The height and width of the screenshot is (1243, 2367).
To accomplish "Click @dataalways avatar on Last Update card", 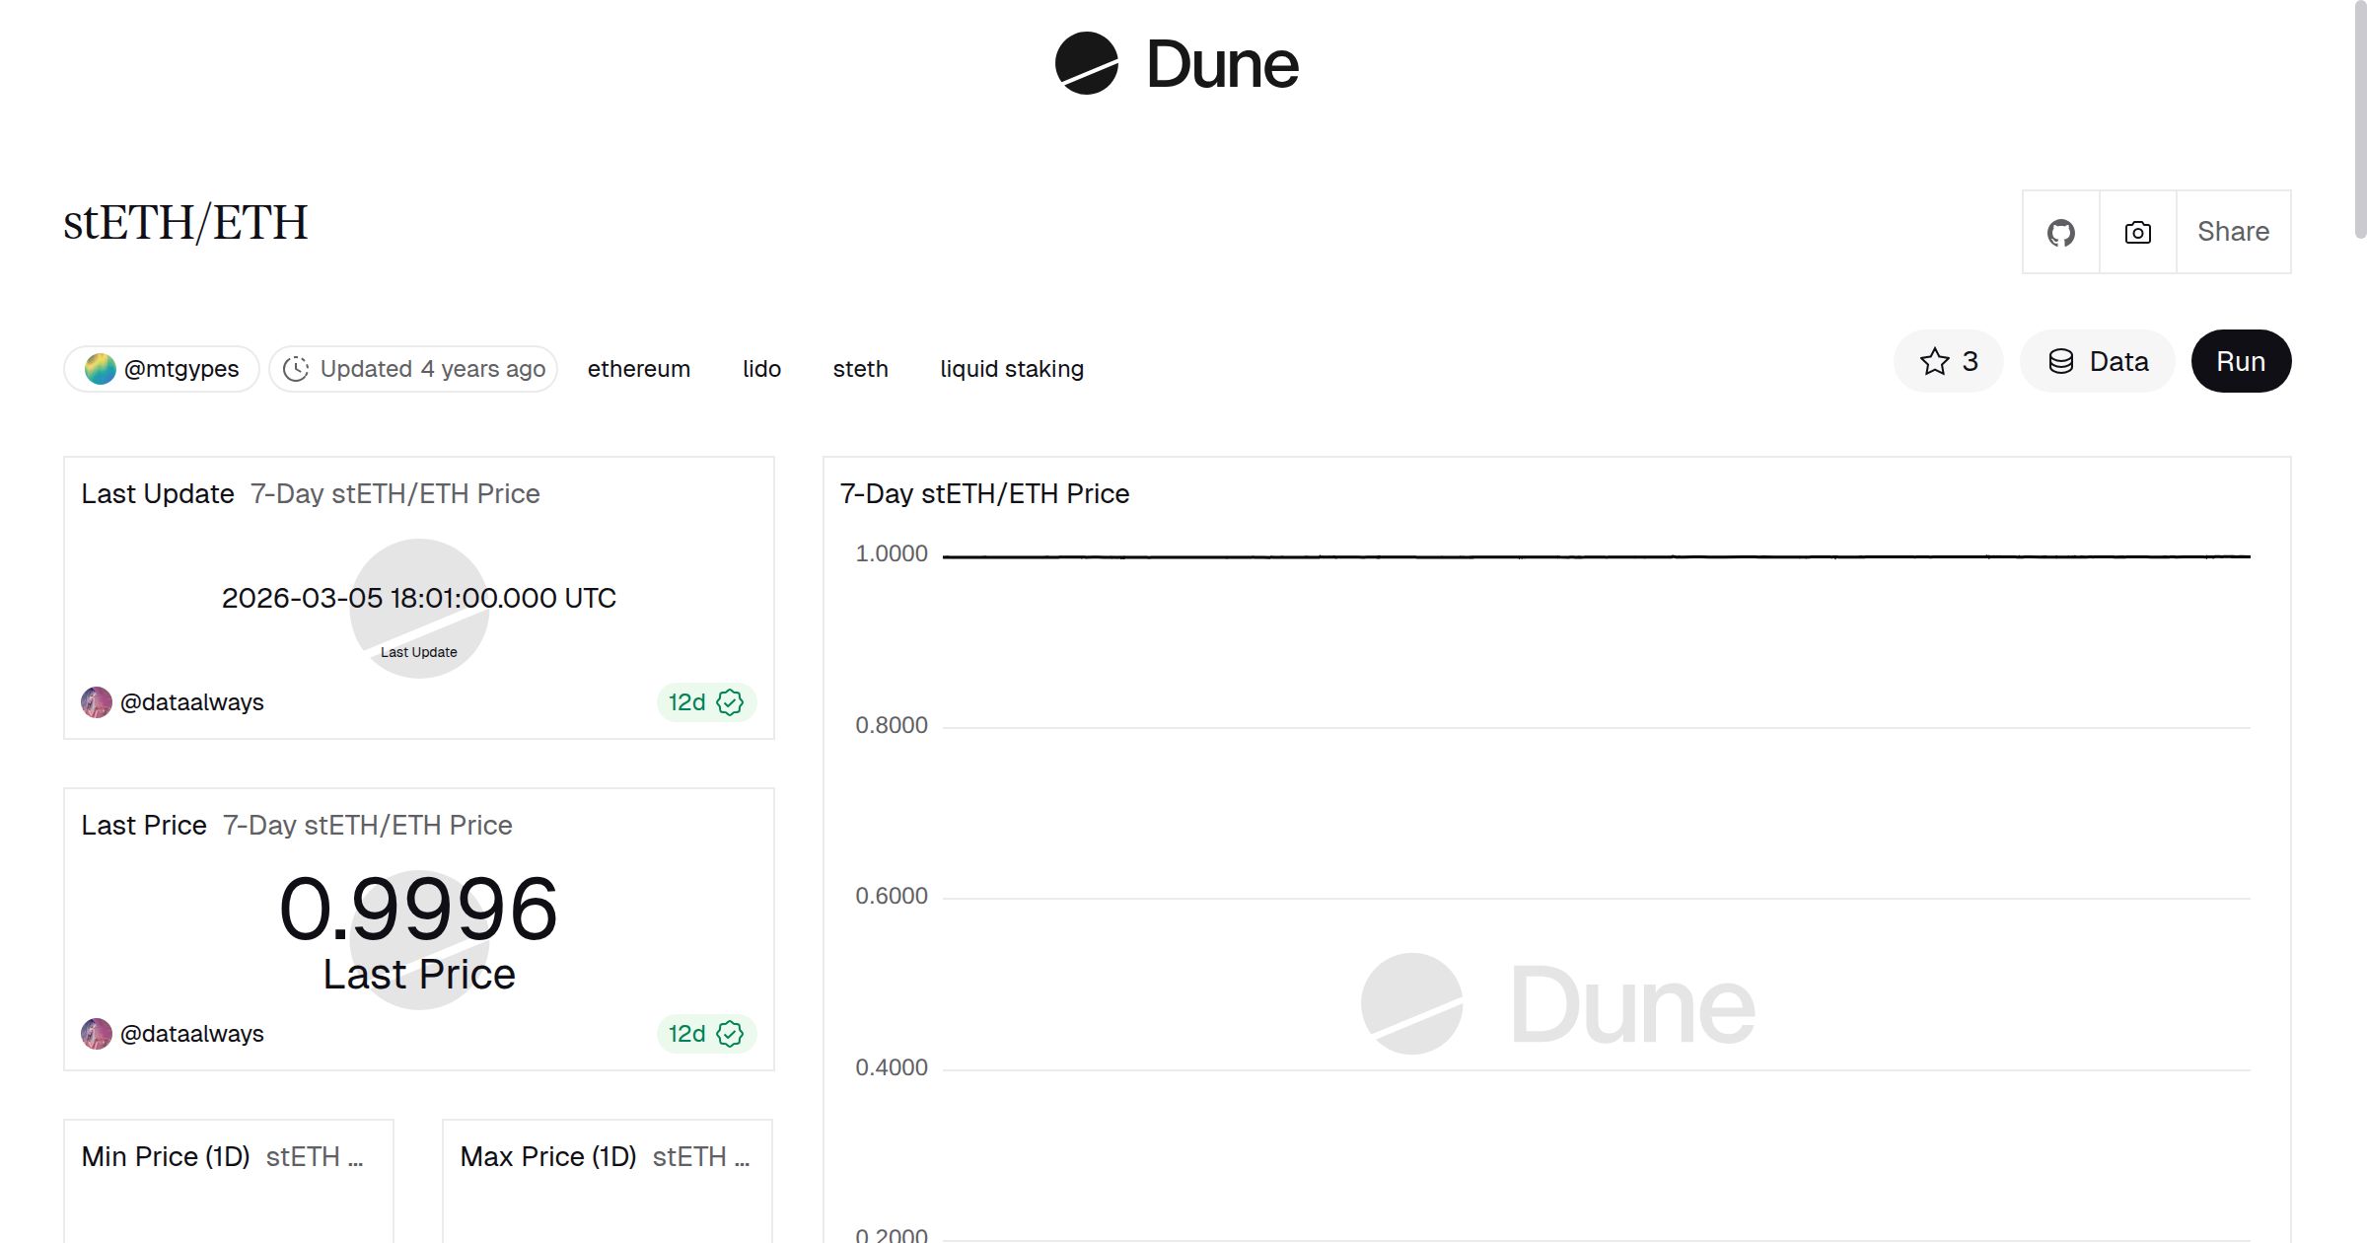I will tap(96, 702).
